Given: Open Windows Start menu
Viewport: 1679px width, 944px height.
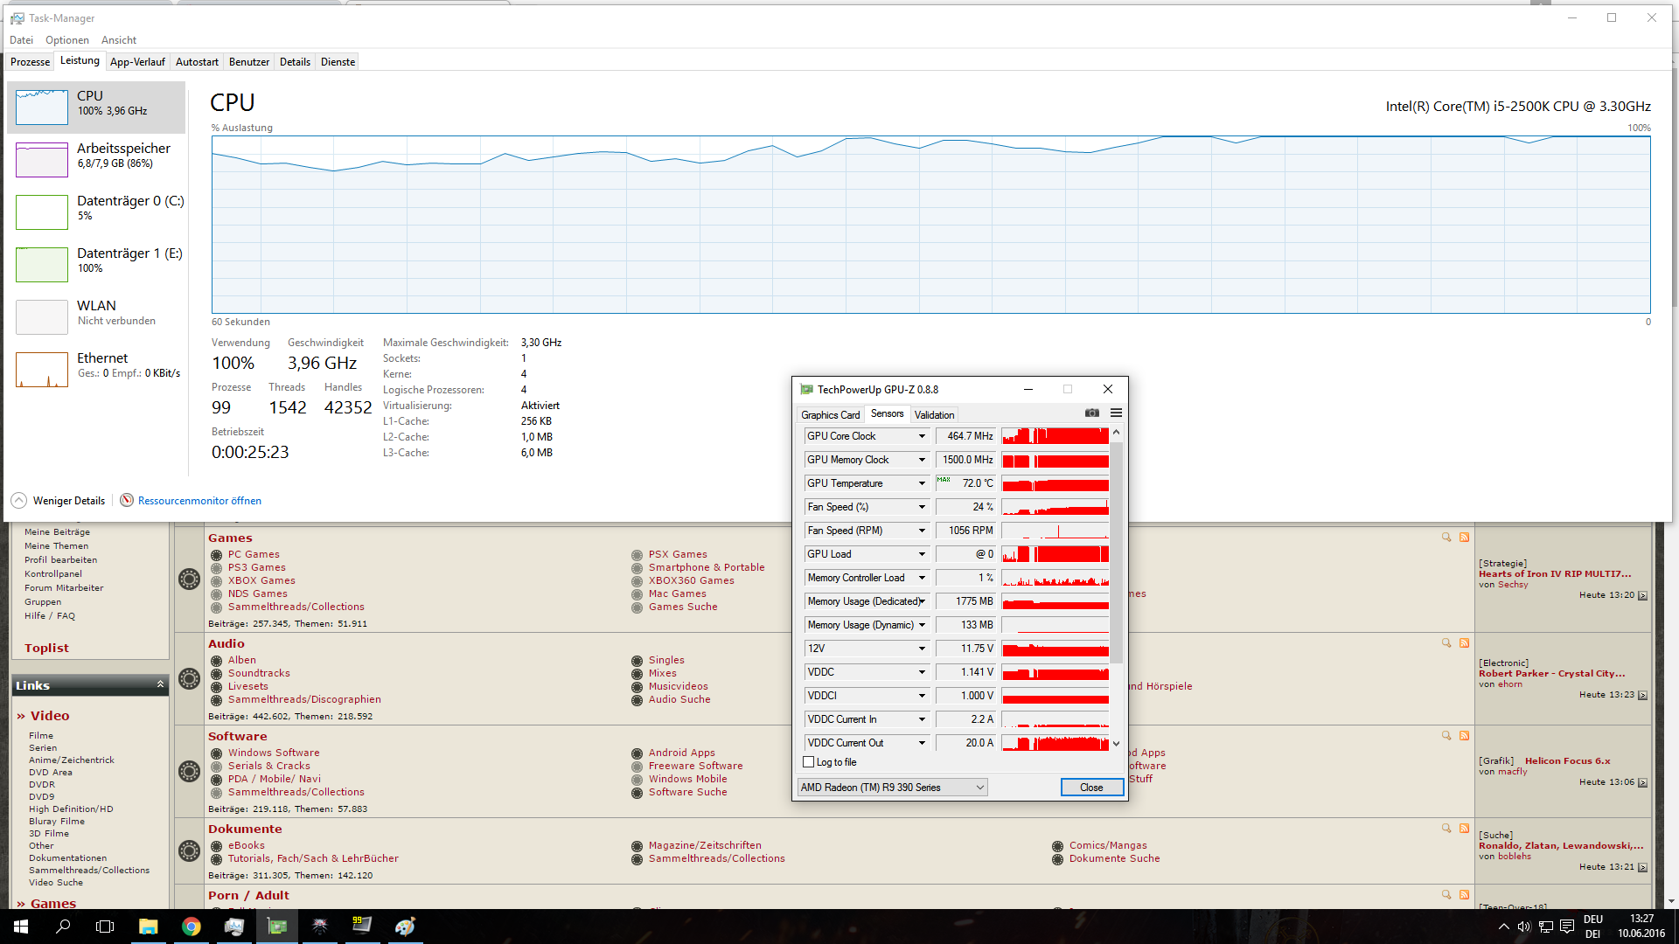Looking at the screenshot, I should click(21, 927).
